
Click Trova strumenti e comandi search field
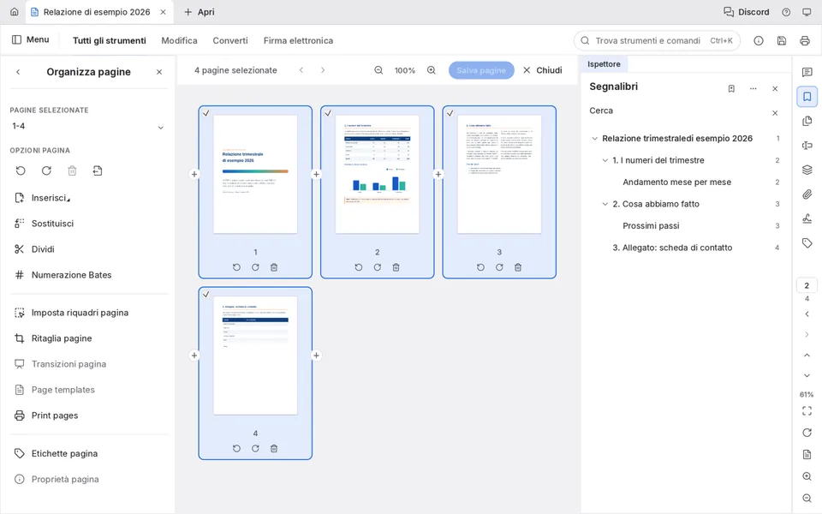[658, 40]
